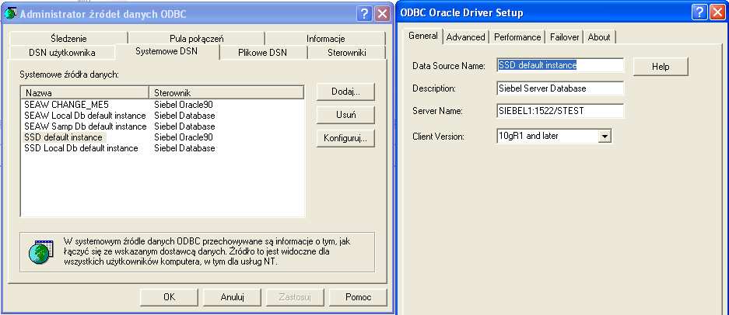Confirm with the OK button

point(170,297)
